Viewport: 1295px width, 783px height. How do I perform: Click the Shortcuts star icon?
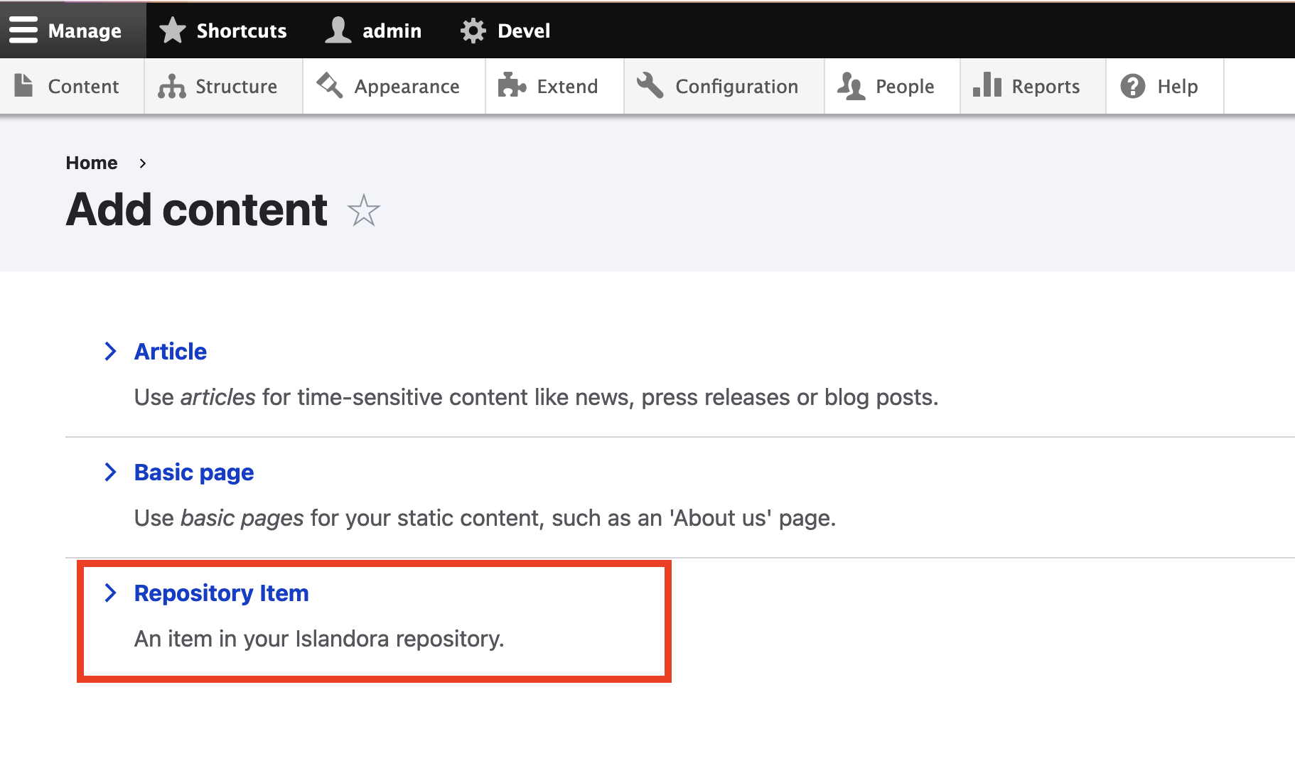[172, 30]
